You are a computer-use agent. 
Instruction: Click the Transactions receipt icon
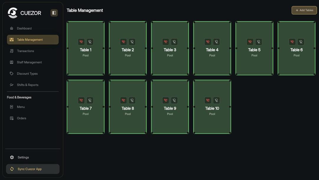coord(12,51)
